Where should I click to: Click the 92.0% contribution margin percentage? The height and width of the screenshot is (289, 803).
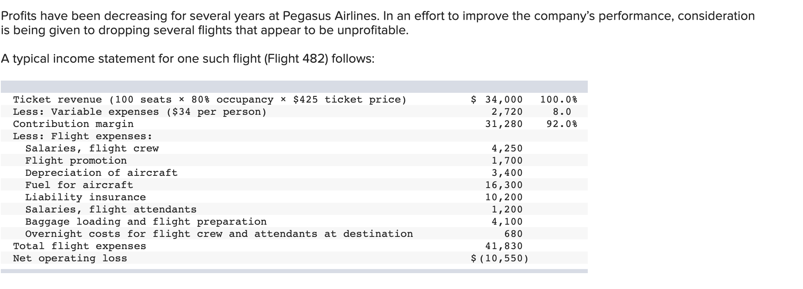click(562, 124)
